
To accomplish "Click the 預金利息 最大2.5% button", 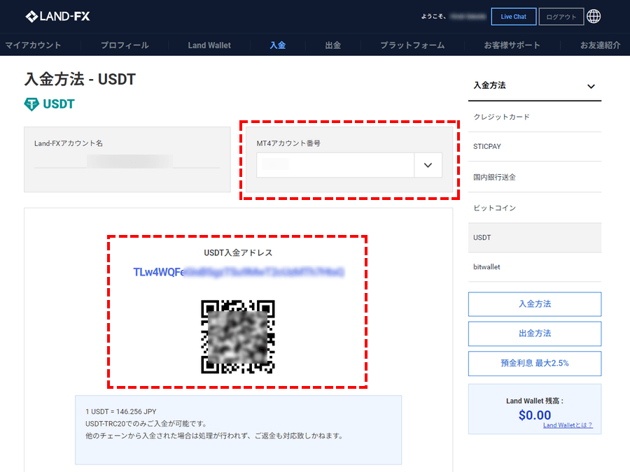I will [x=534, y=364].
